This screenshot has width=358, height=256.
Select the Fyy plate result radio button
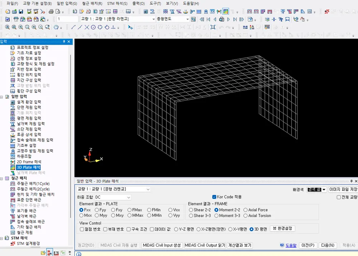tap(97, 210)
